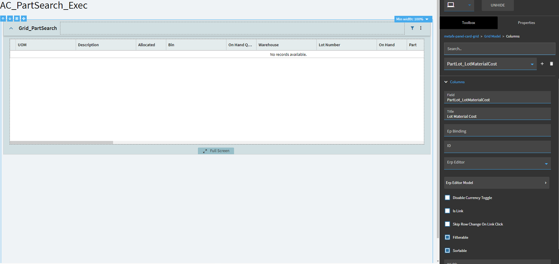Click the Warehouse column header
Viewport: 559px width, 264px height.
(x=286, y=45)
